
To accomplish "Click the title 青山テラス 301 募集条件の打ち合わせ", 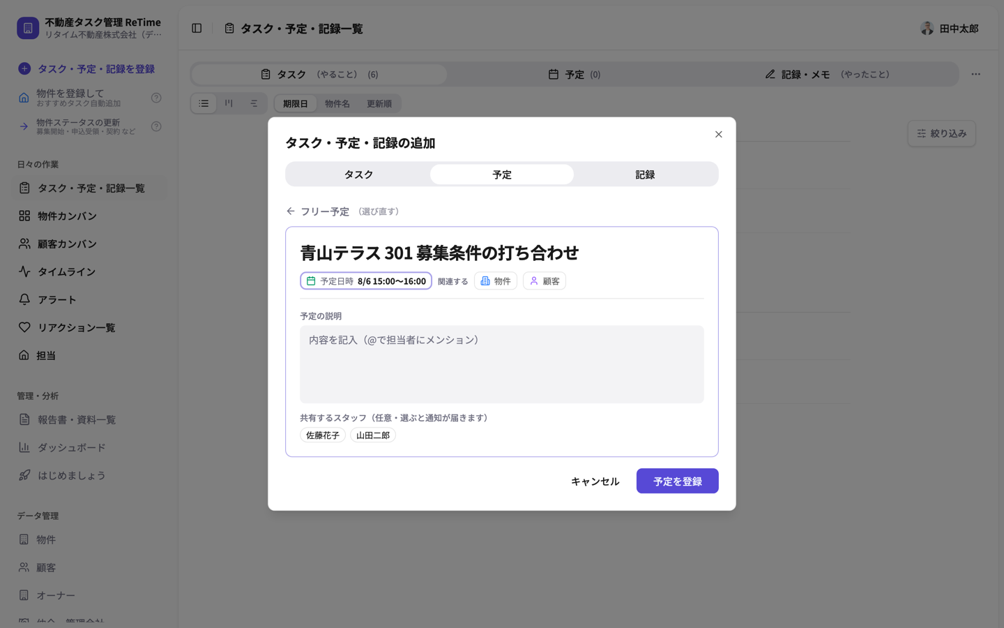I will pos(439,252).
